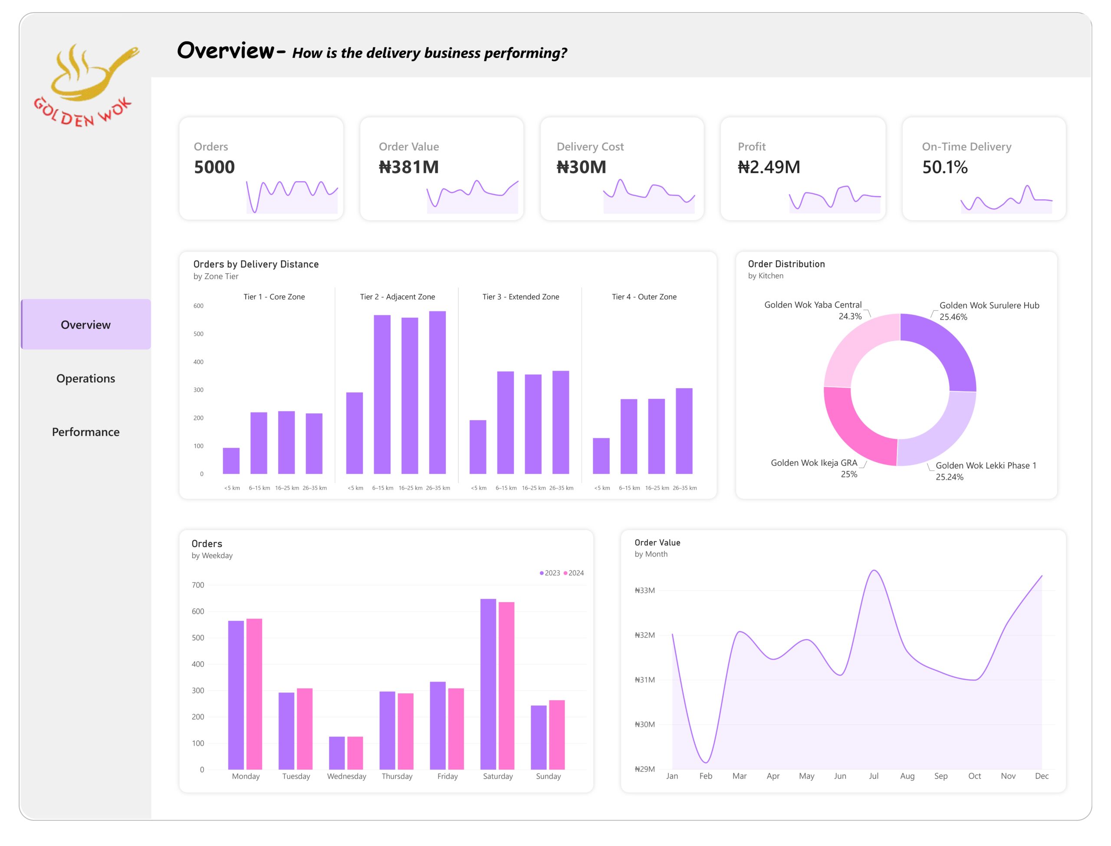Select the Monday 2024 orders bar

point(254,694)
